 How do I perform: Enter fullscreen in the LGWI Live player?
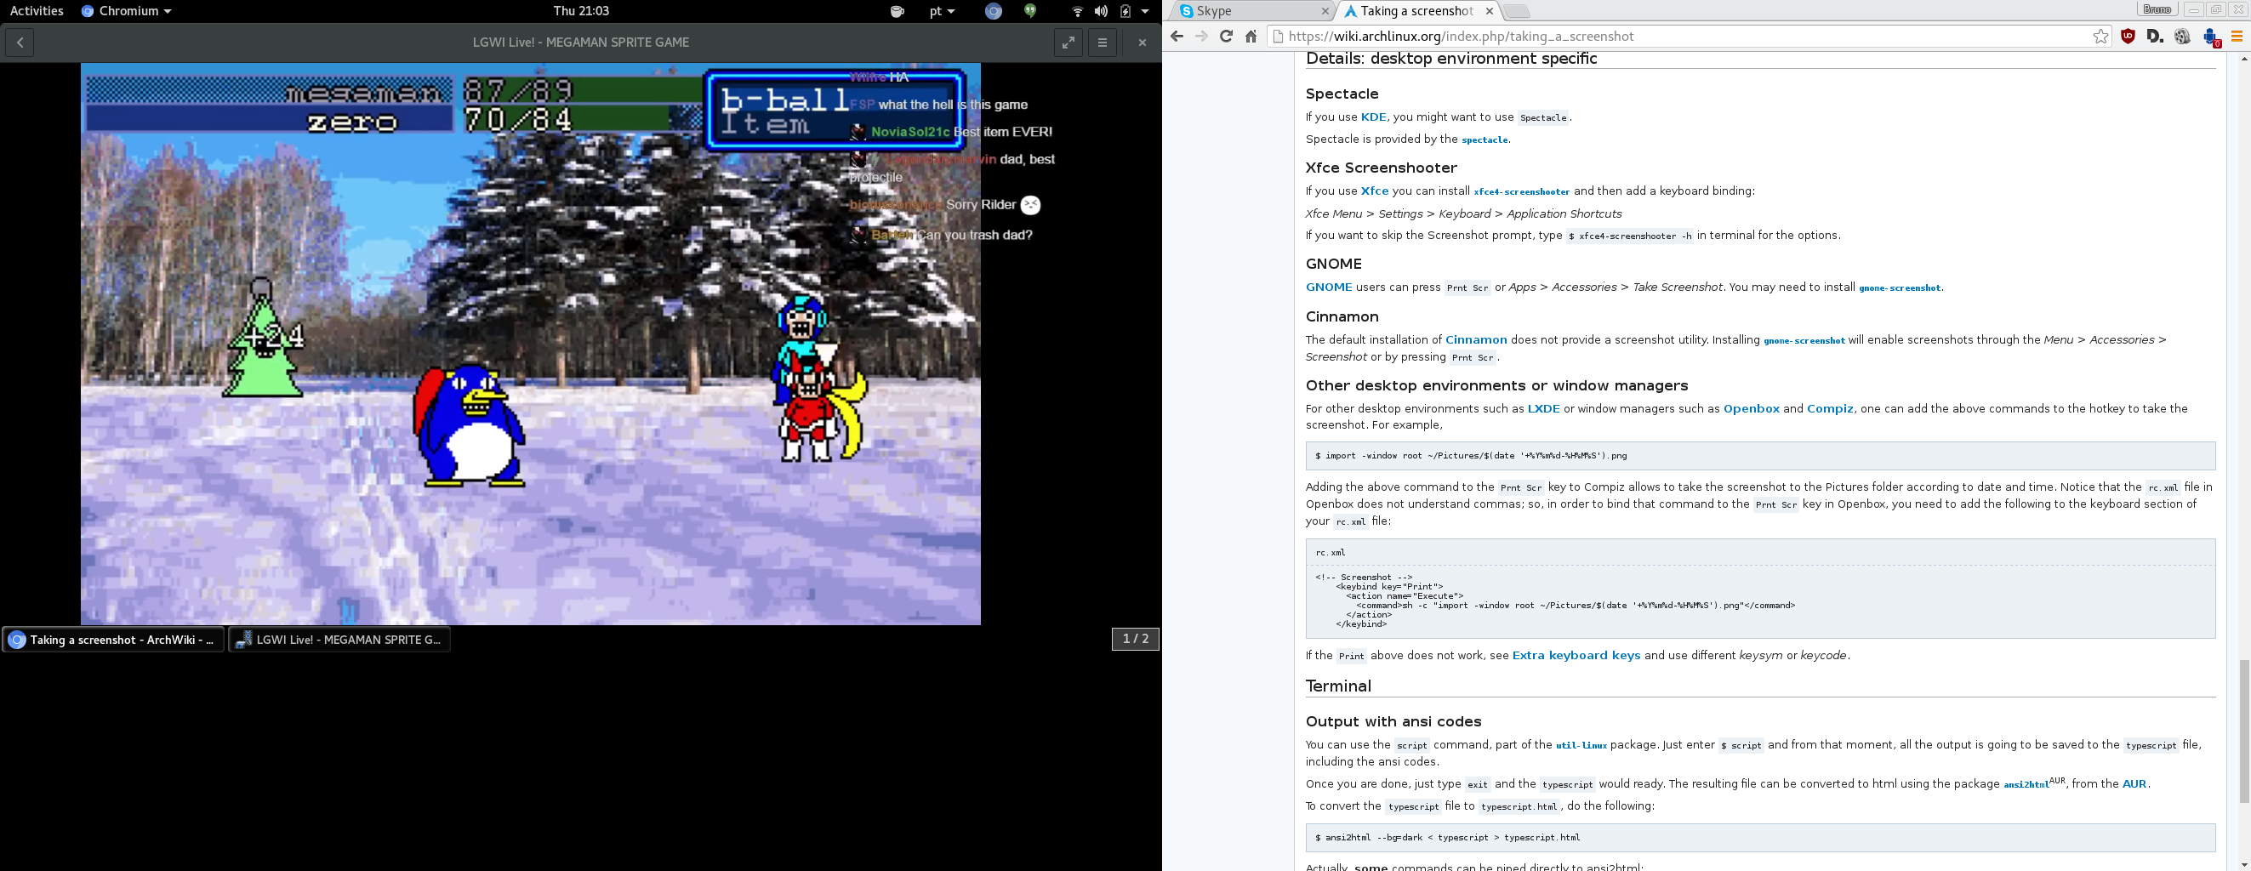click(x=1068, y=42)
